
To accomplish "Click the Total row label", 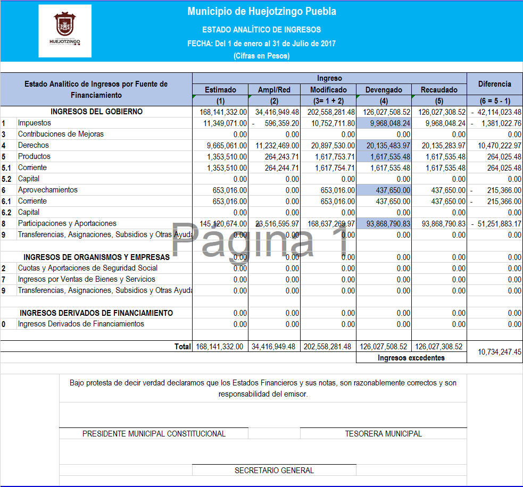I will [x=182, y=347].
